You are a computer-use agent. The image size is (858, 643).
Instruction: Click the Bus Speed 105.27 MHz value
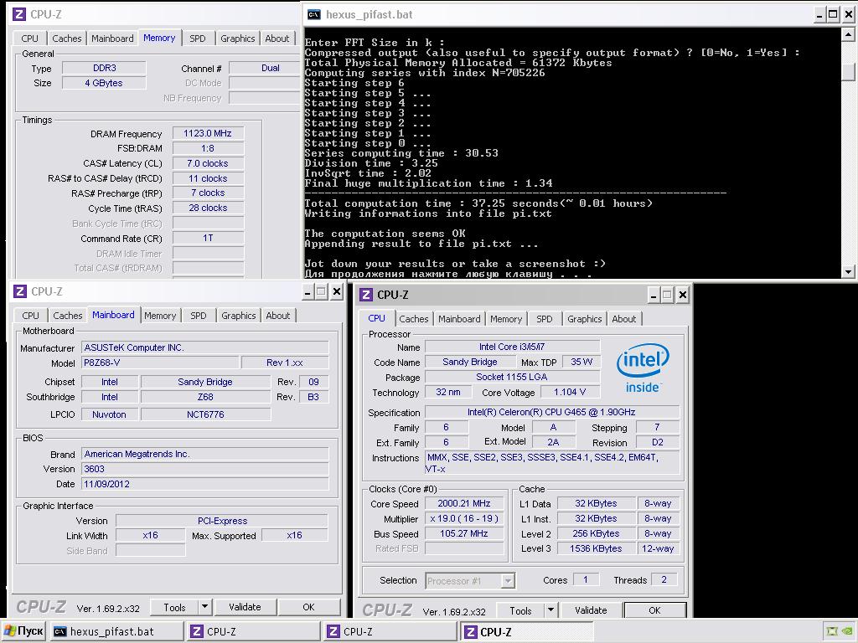click(x=464, y=533)
